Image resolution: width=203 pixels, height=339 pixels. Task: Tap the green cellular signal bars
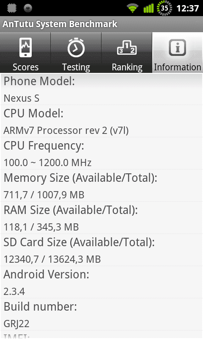click(x=148, y=8)
